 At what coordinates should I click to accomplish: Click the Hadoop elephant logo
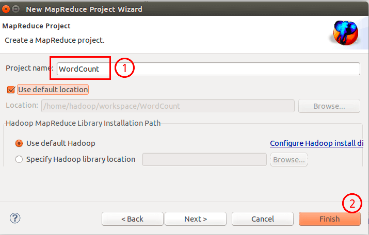pyautogui.click(x=346, y=32)
